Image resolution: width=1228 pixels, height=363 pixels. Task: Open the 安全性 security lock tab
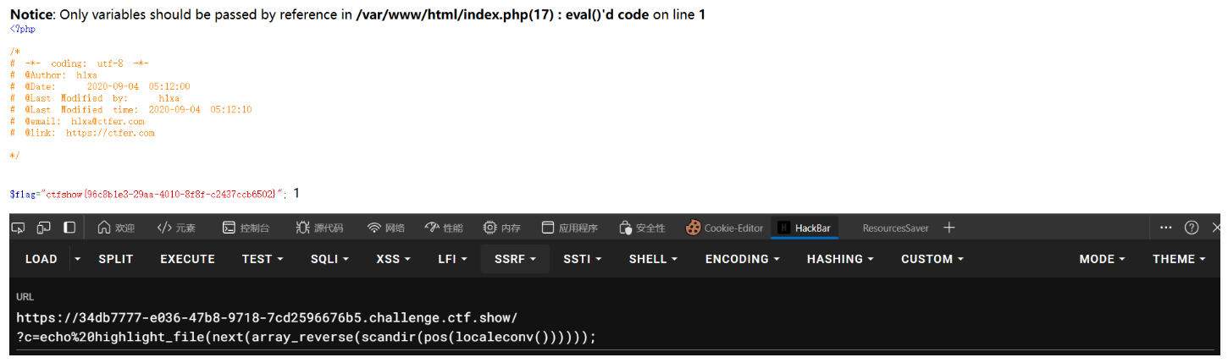point(642,228)
